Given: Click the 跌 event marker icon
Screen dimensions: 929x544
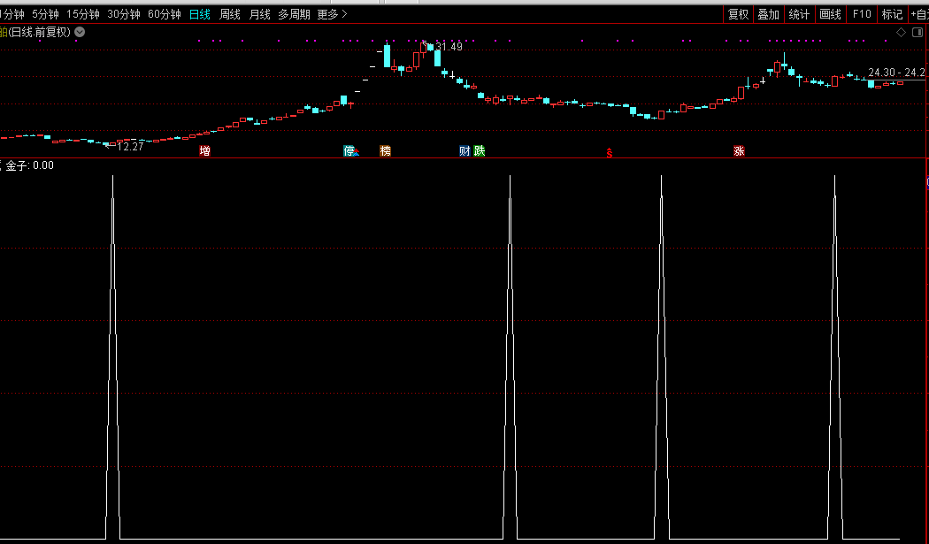Looking at the screenshot, I should coord(480,151).
